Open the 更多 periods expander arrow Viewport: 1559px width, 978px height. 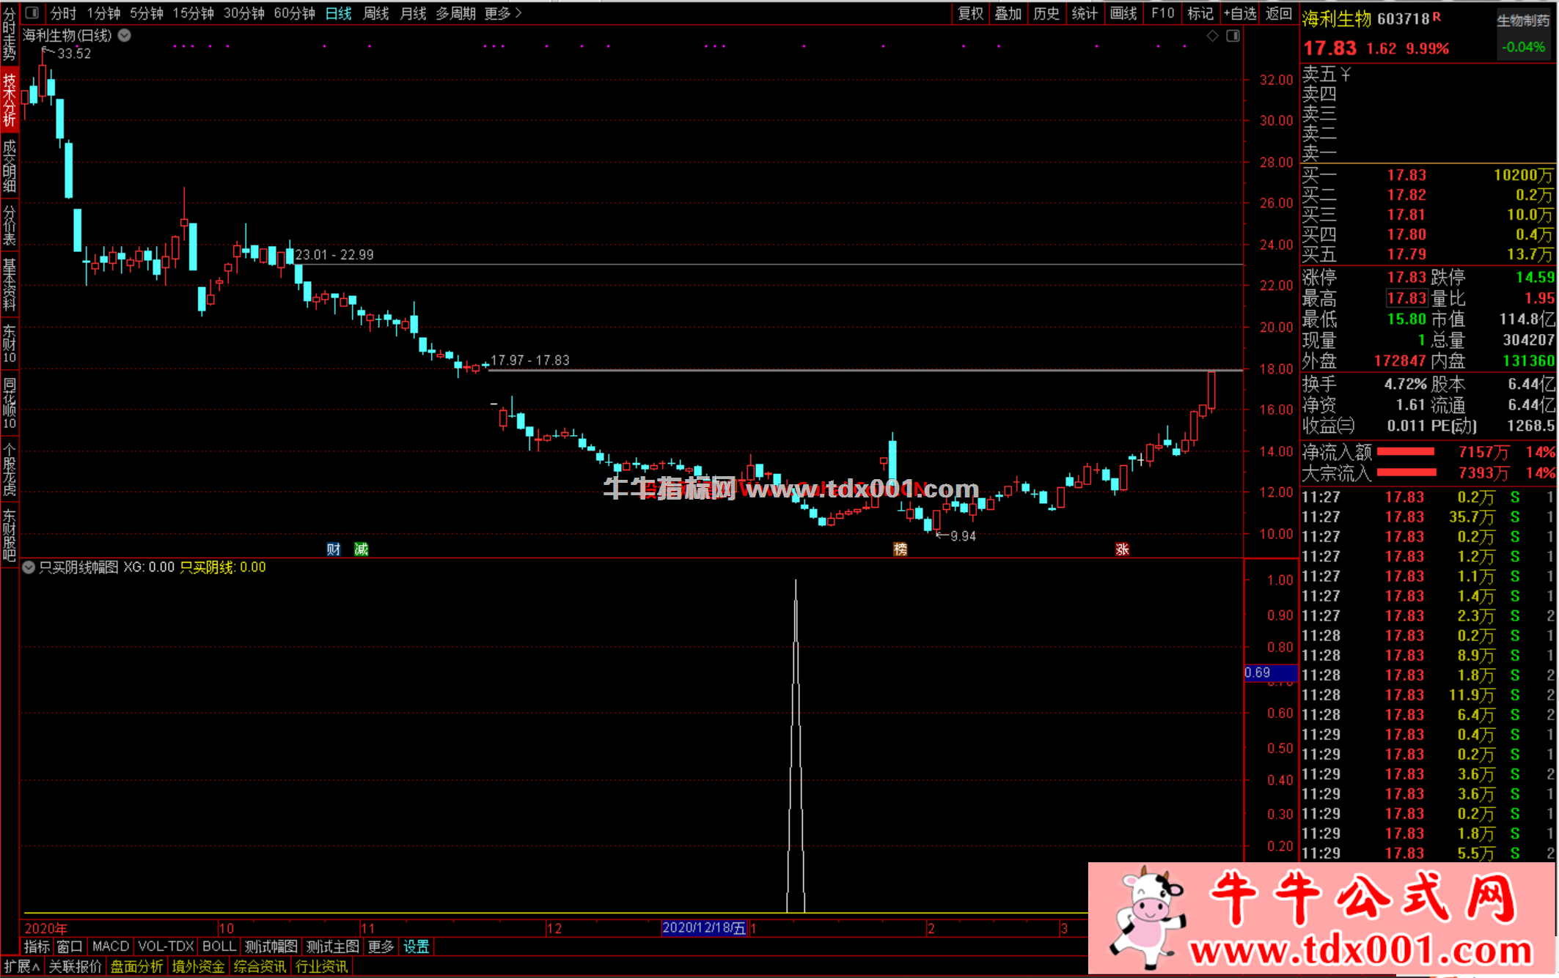pos(519,13)
